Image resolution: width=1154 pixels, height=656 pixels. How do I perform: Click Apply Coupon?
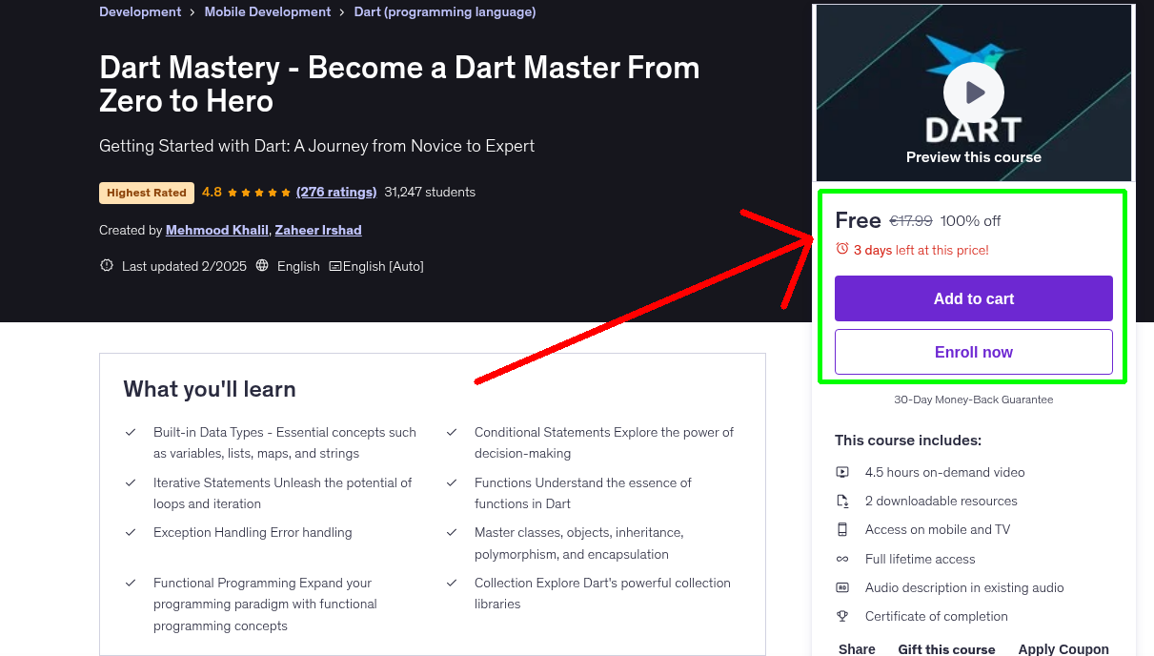(x=1063, y=648)
